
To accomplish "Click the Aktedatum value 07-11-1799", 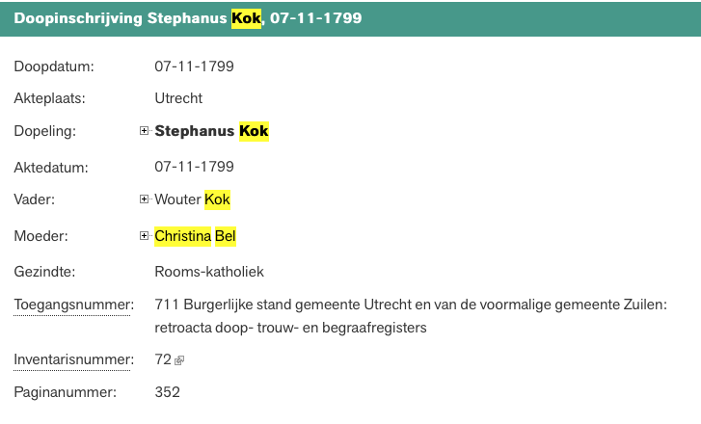I will click(194, 167).
